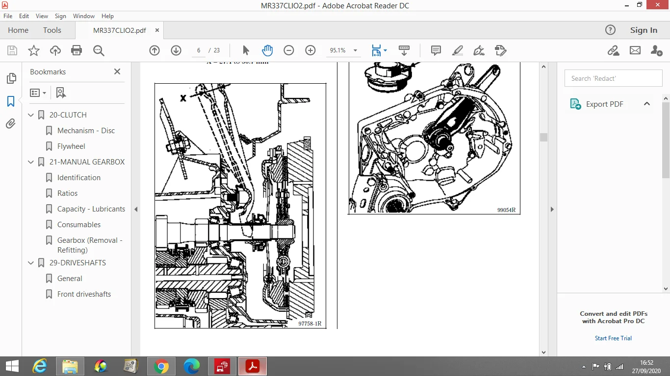Viewport: 670px width, 376px height.
Task: Show the Page Thumbnails panel
Action: point(11,79)
